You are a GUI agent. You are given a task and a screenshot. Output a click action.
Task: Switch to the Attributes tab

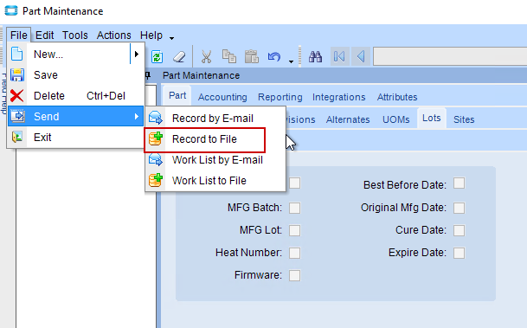397,97
